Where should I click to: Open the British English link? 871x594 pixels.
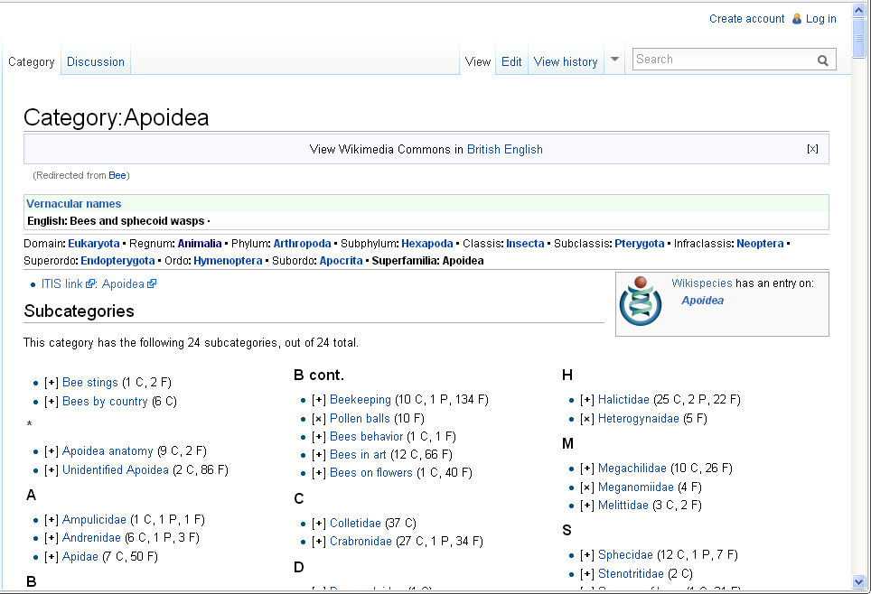[x=504, y=150]
